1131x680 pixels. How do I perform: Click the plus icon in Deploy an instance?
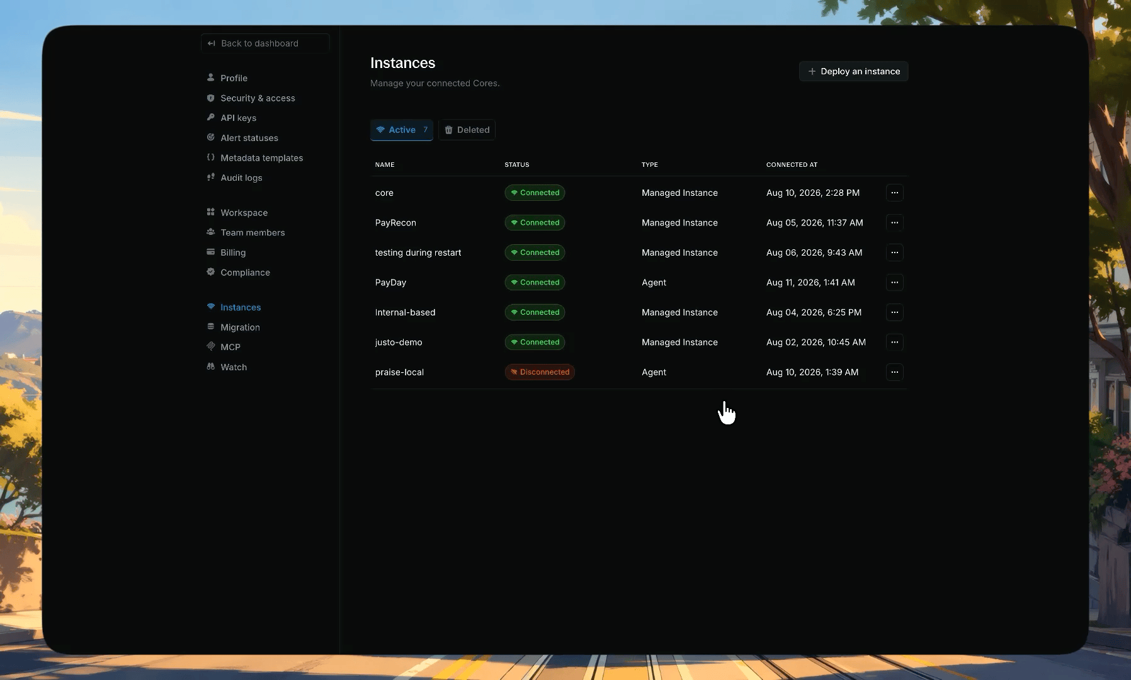(x=812, y=71)
